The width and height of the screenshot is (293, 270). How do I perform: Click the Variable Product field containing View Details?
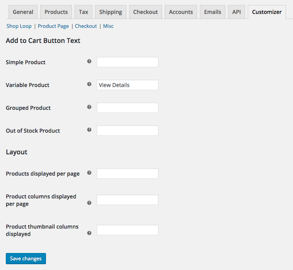(x=128, y=85)
